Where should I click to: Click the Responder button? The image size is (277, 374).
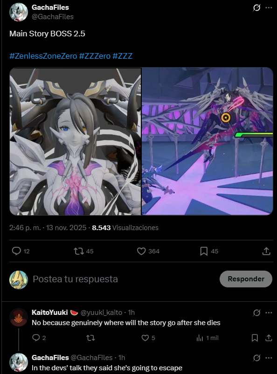coord(246,279)
